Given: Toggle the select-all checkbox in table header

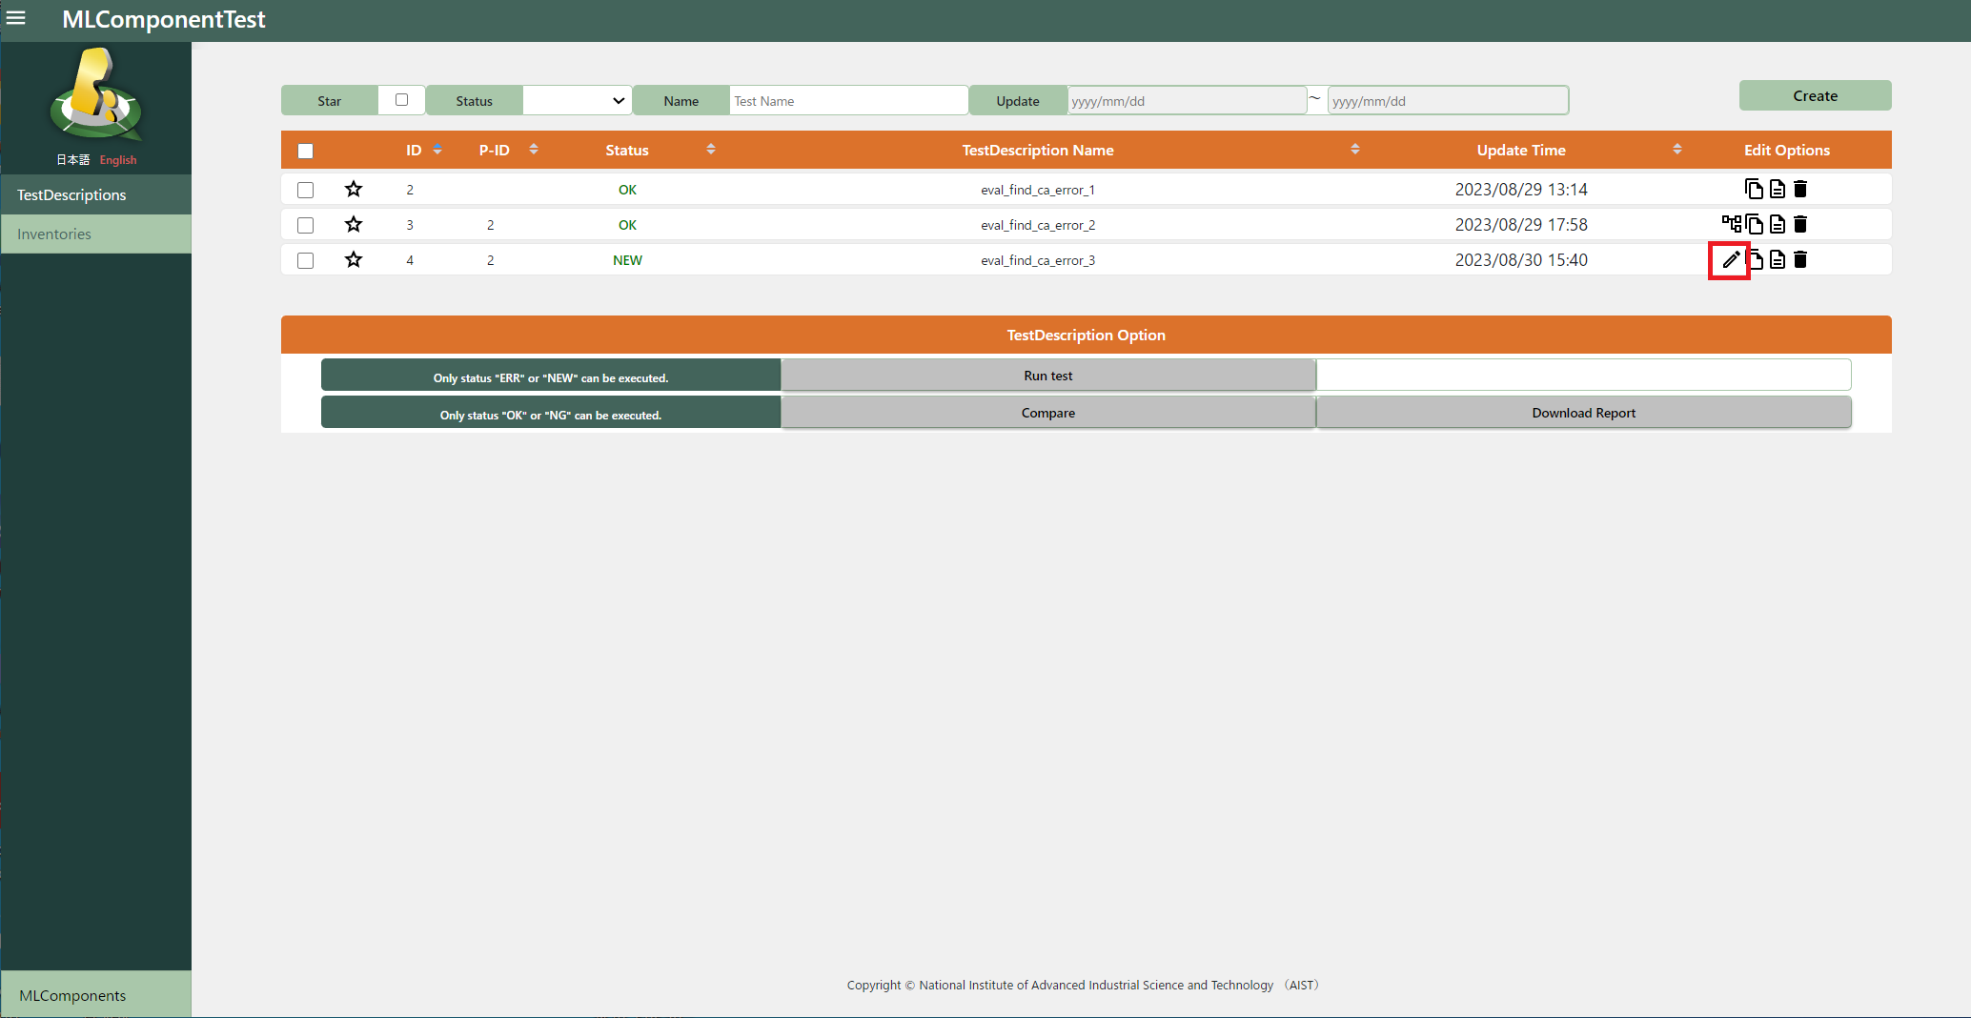Looking at the screenshot, I should pyautogui.click(x=305, y=151).
